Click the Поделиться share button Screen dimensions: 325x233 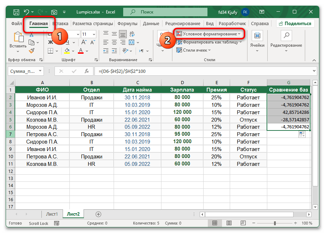[295, 24]
